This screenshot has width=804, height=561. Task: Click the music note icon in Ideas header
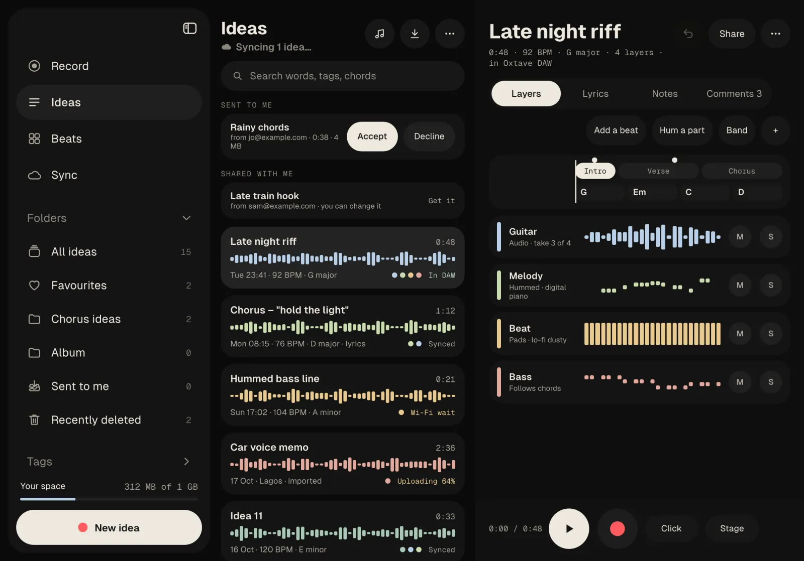tap(380, 34)
